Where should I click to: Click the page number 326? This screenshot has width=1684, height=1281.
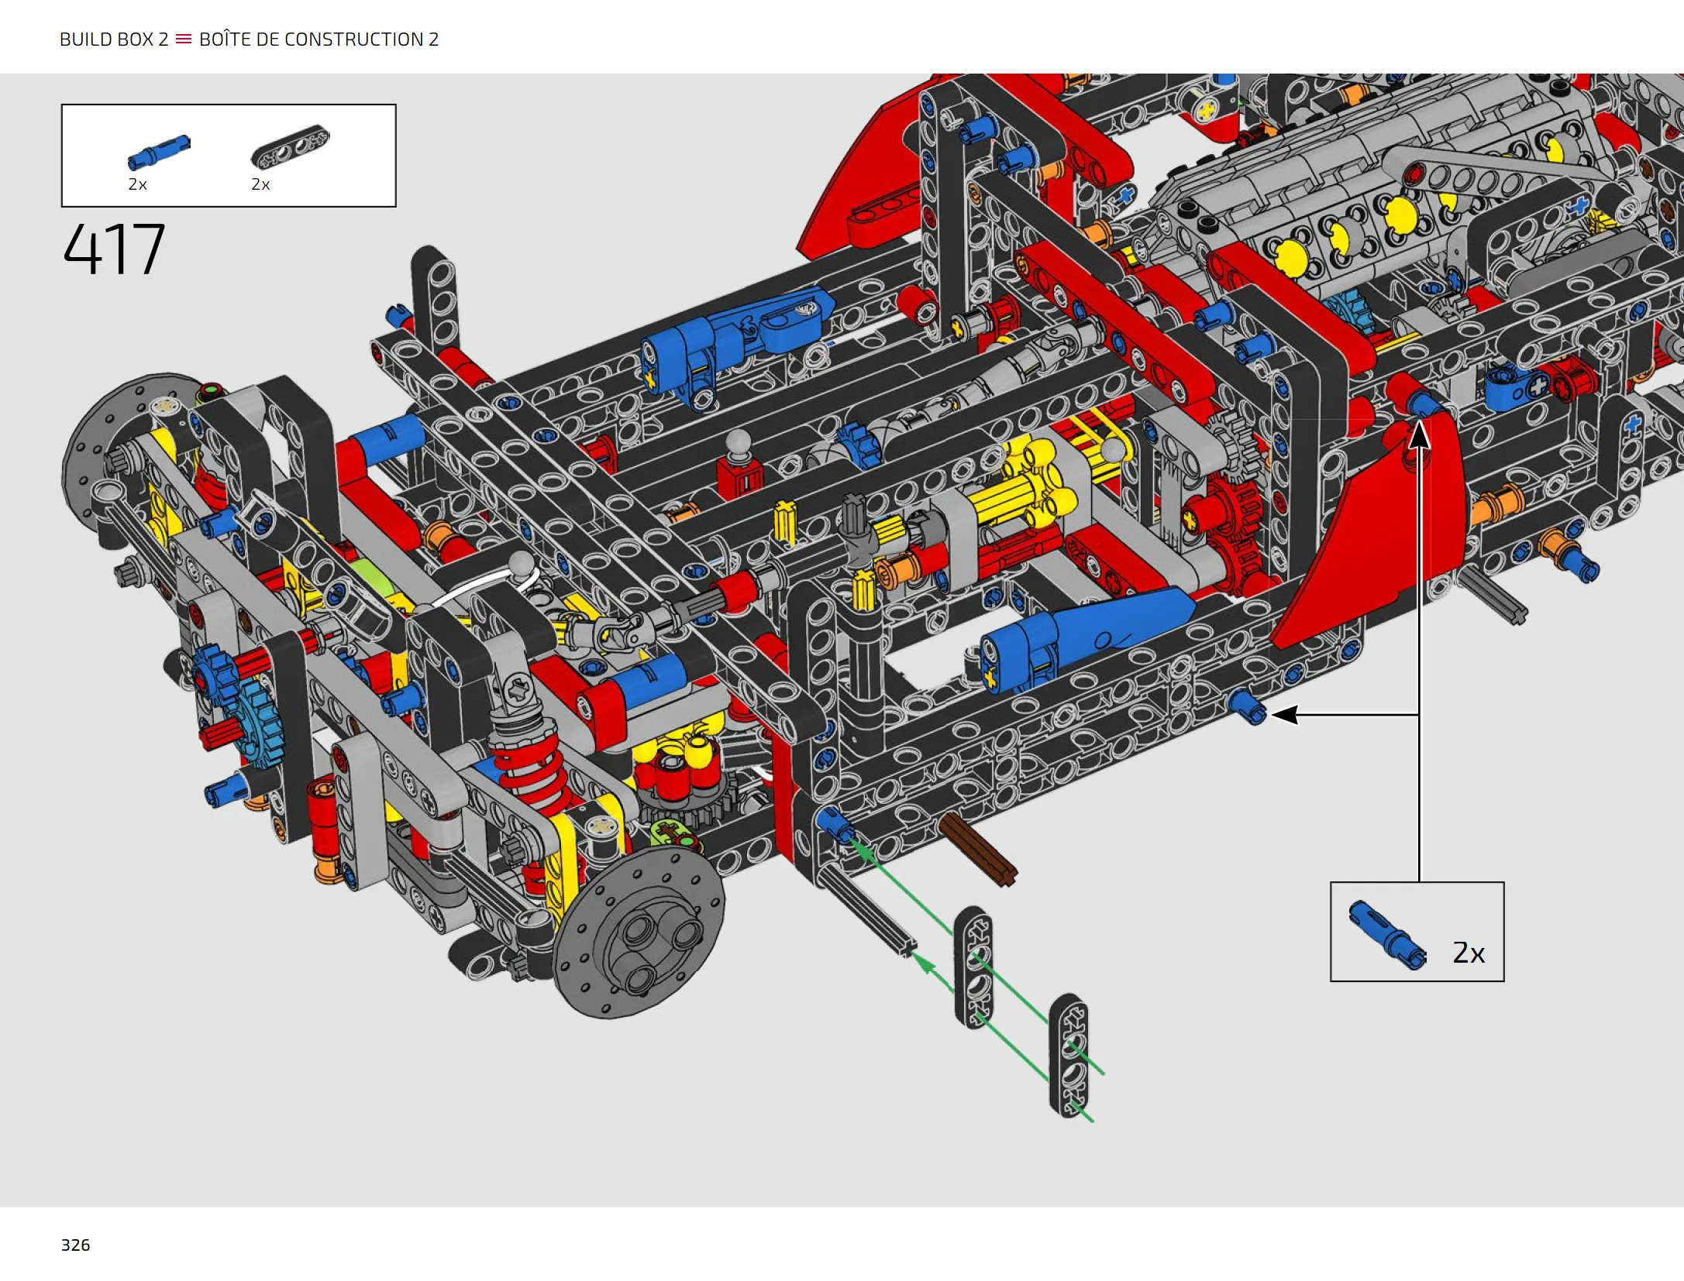75,1245
